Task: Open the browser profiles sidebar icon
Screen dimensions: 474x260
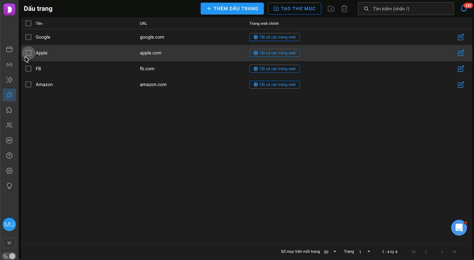Action: pos(9,49)
